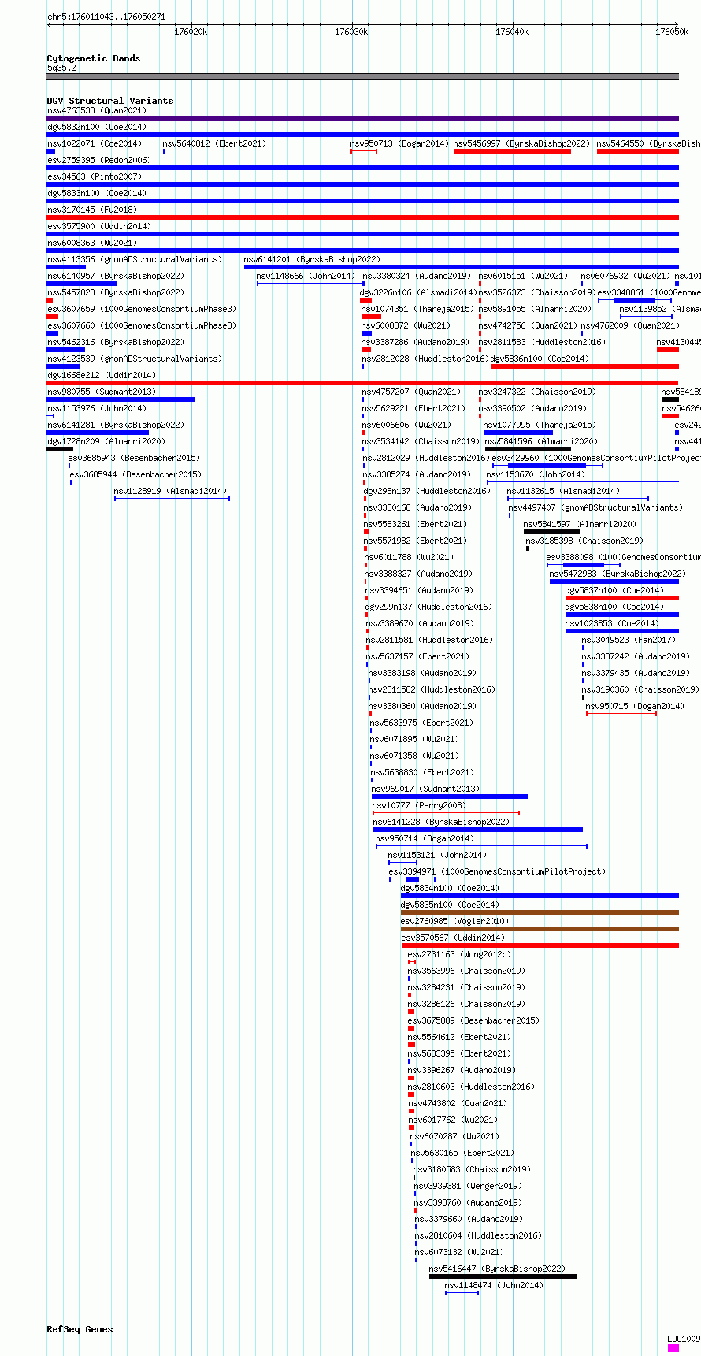Click nsv3939381 (Wenger2019) variant

(x=467, y=1186)
